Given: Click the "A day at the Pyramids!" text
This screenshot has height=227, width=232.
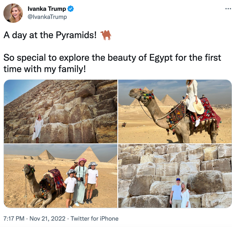Looking at the screenshot, I should tap(50, 35).
